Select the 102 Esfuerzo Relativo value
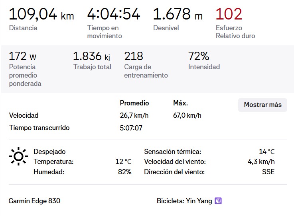The image size is (294, 216). [x=229, y=14]
